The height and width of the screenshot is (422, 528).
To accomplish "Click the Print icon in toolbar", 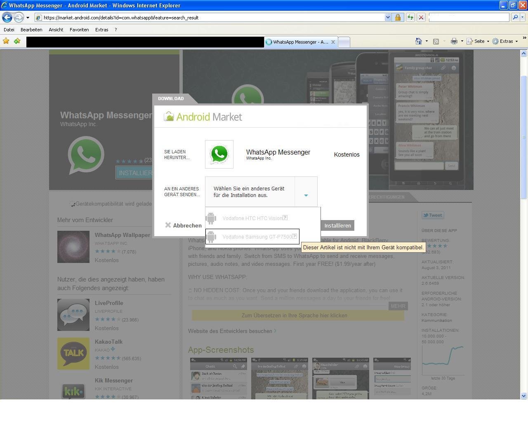I will click(x=454, y=41).
